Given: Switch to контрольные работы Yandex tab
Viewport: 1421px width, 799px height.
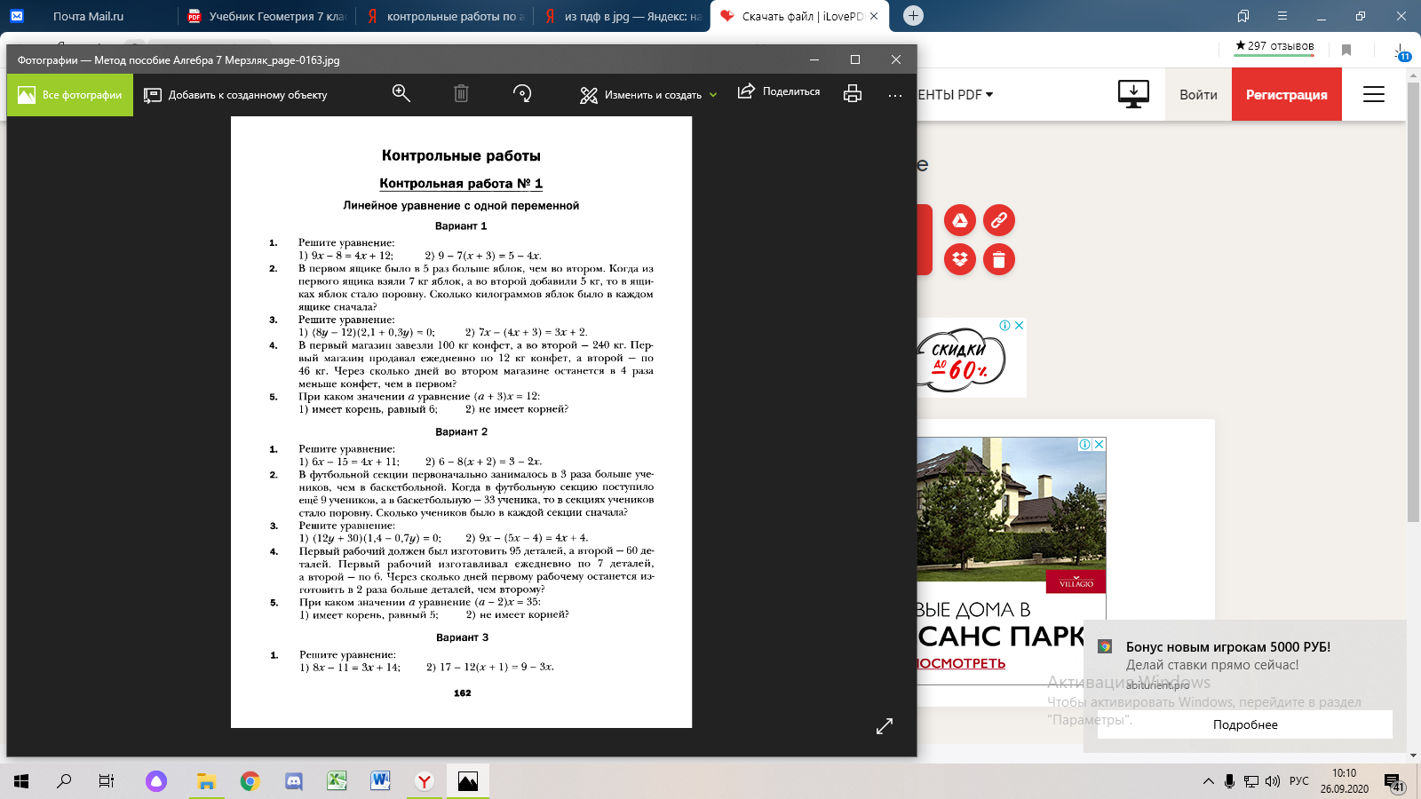Looking at the screenshot, I should coord(445,16).
